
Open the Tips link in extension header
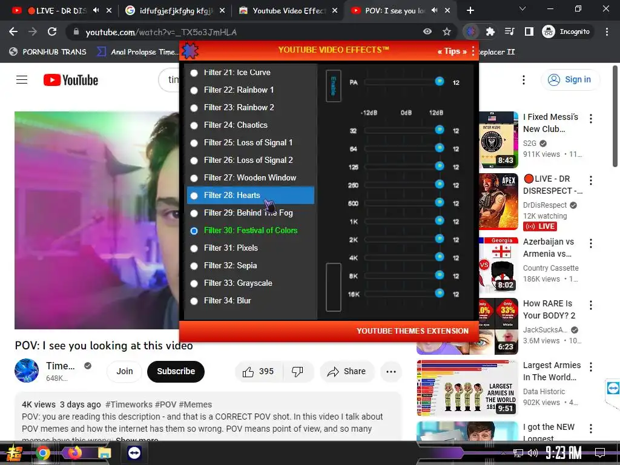[452, 51]
